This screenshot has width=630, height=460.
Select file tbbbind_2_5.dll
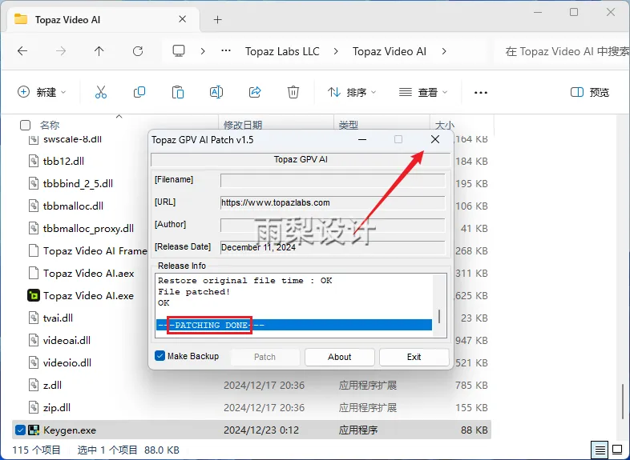tap(78, 184)
